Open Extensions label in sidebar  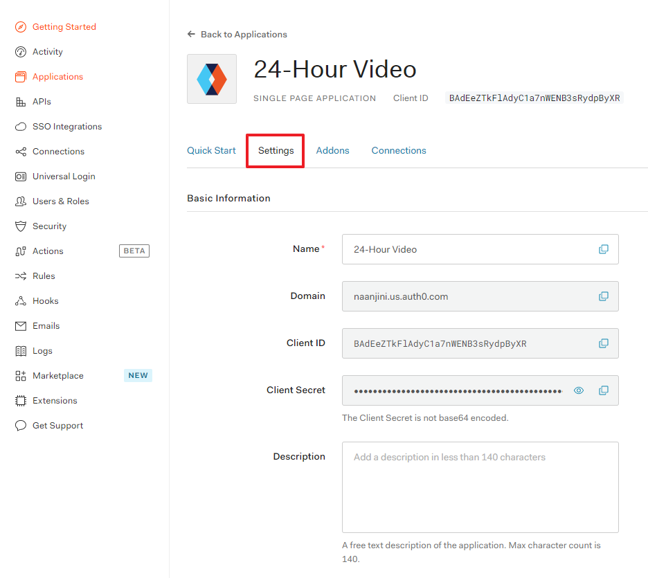(x=55, y=401)
